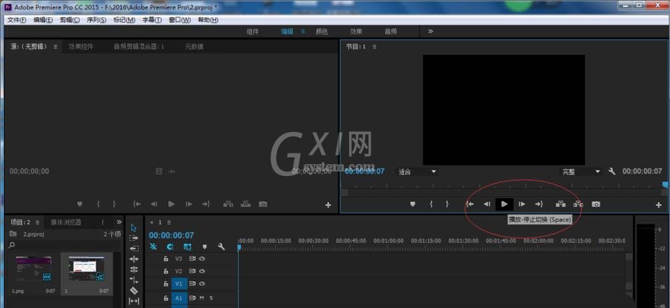Go to Out point in Program monitor
The image size is (670, 308).
click(539, 204)
